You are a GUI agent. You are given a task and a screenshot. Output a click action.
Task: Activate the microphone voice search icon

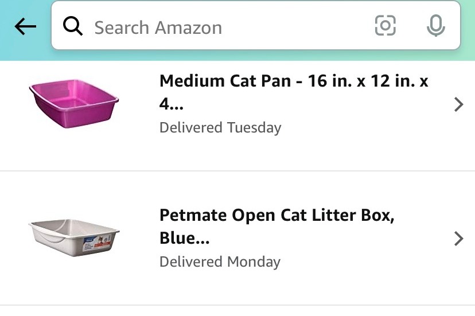pyautogui.click(x=436, y=26)
